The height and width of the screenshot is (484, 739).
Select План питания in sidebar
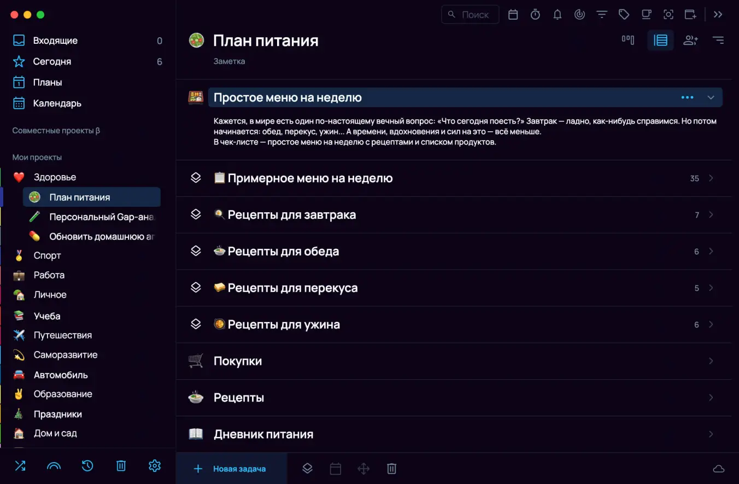click(x=92, y=197)
